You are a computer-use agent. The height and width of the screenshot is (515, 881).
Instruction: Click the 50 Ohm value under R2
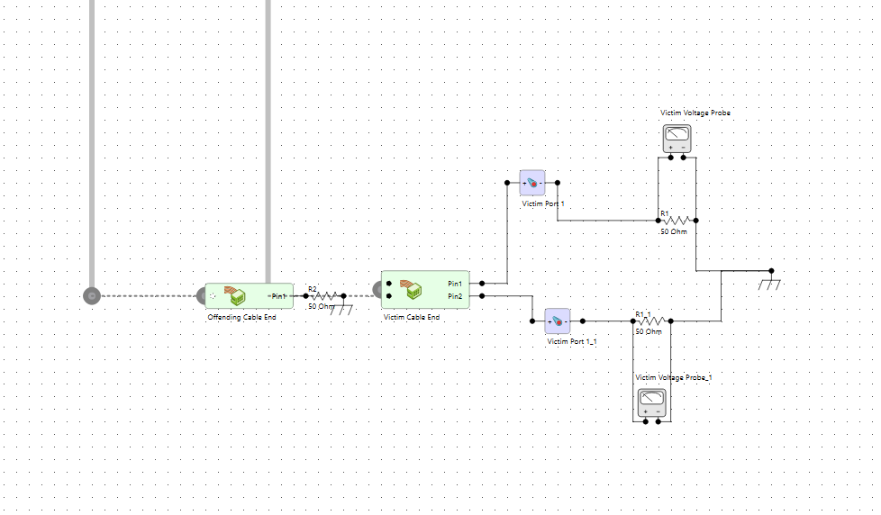tap(321, 307)
